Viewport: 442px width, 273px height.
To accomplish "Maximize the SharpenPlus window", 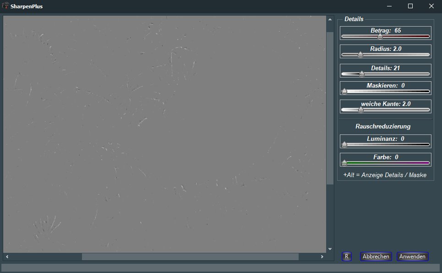I will [410, 6].
